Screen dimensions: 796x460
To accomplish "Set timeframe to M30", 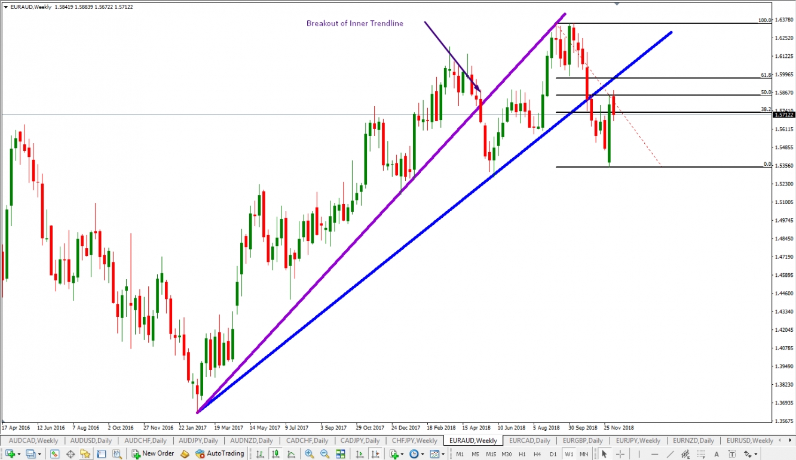I will click(x=506, y=454).
